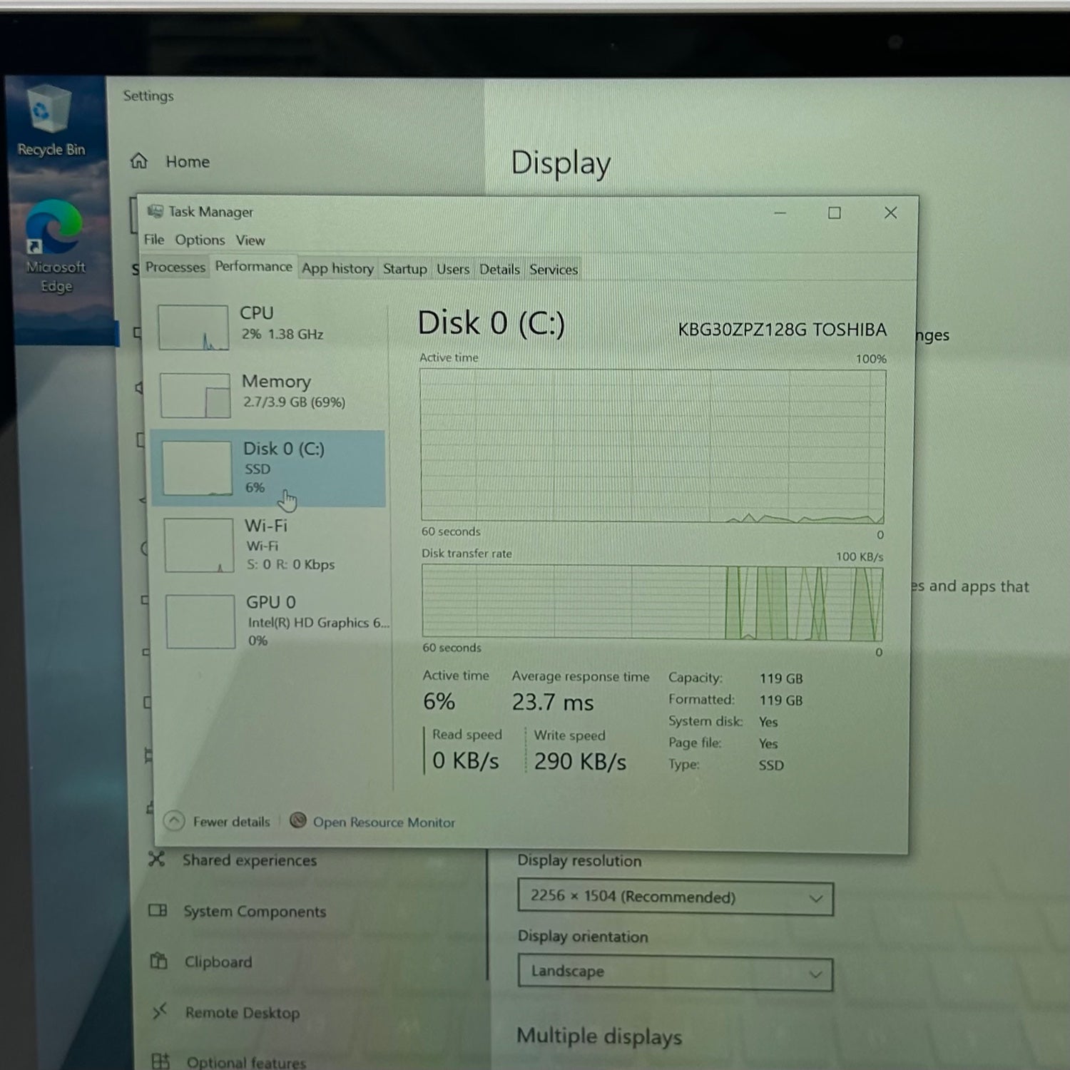Viewport: 1070px width, 1070px height.
Task: Click the Shared experiences sidebar icon
Action: pos(157,860)
